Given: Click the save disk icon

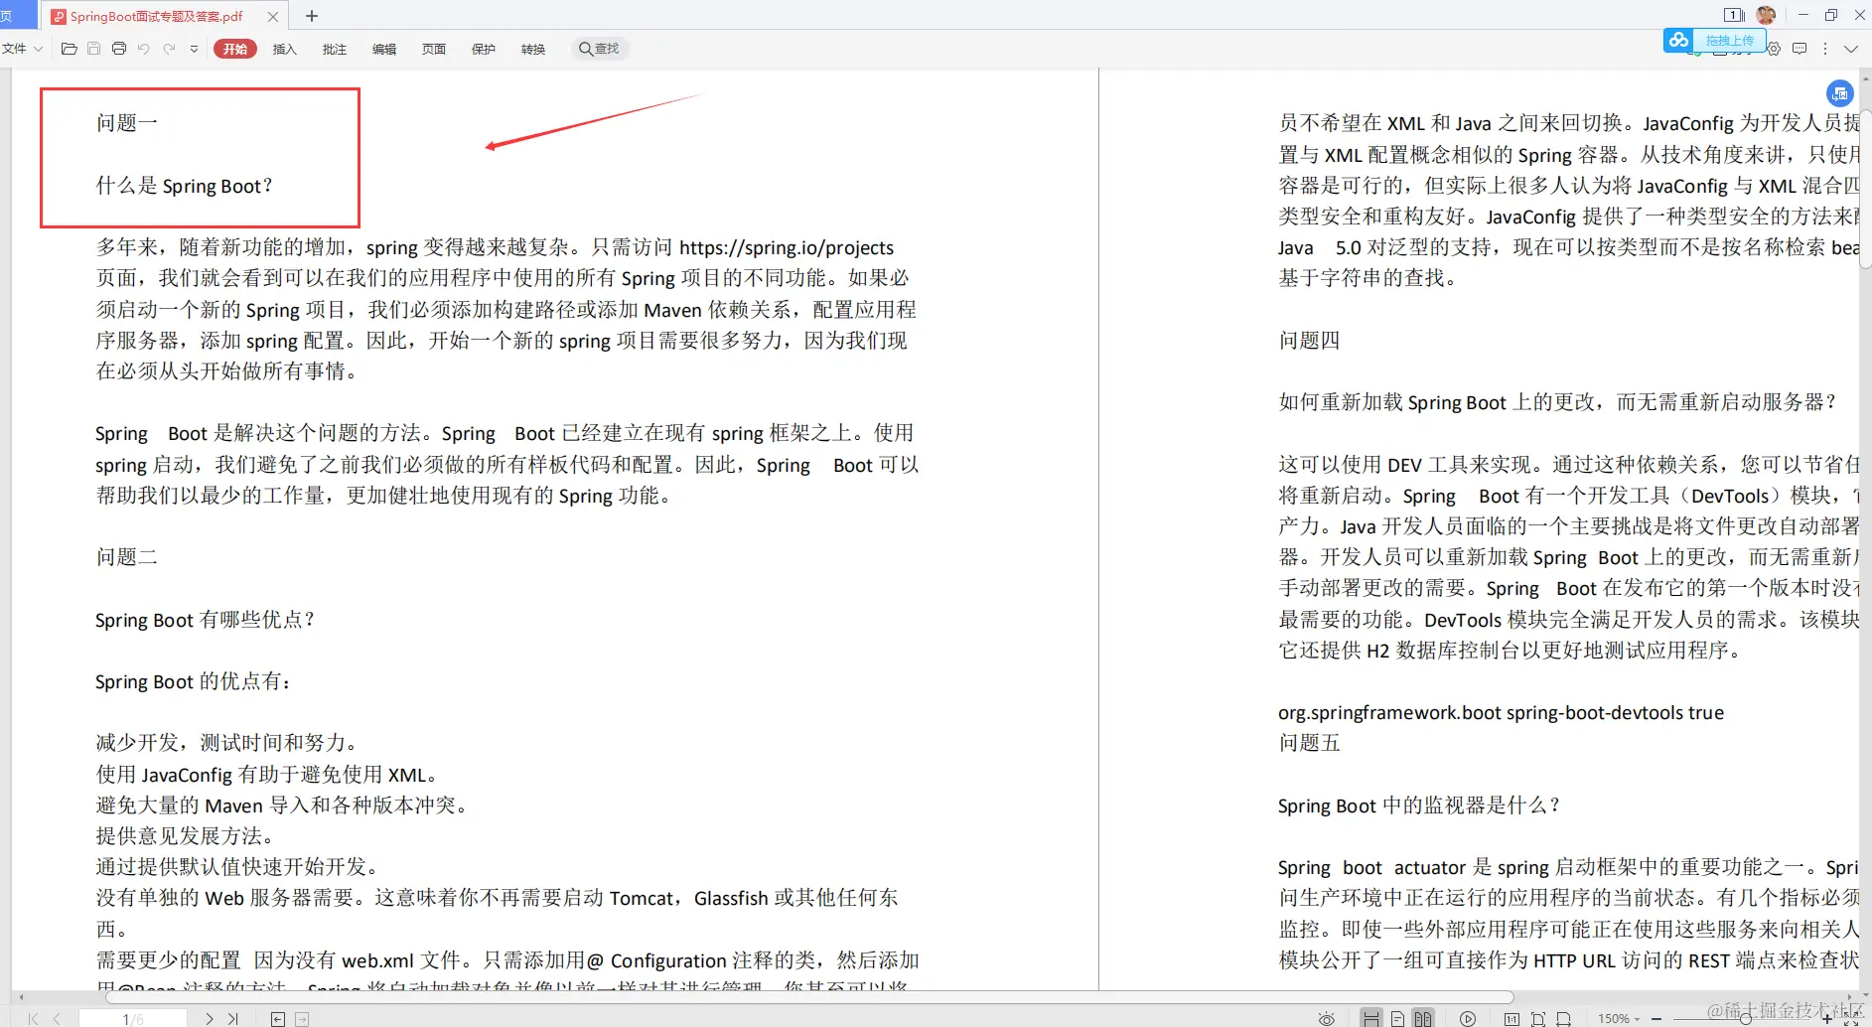Looking at the screenshot, I should click(93, 49).
